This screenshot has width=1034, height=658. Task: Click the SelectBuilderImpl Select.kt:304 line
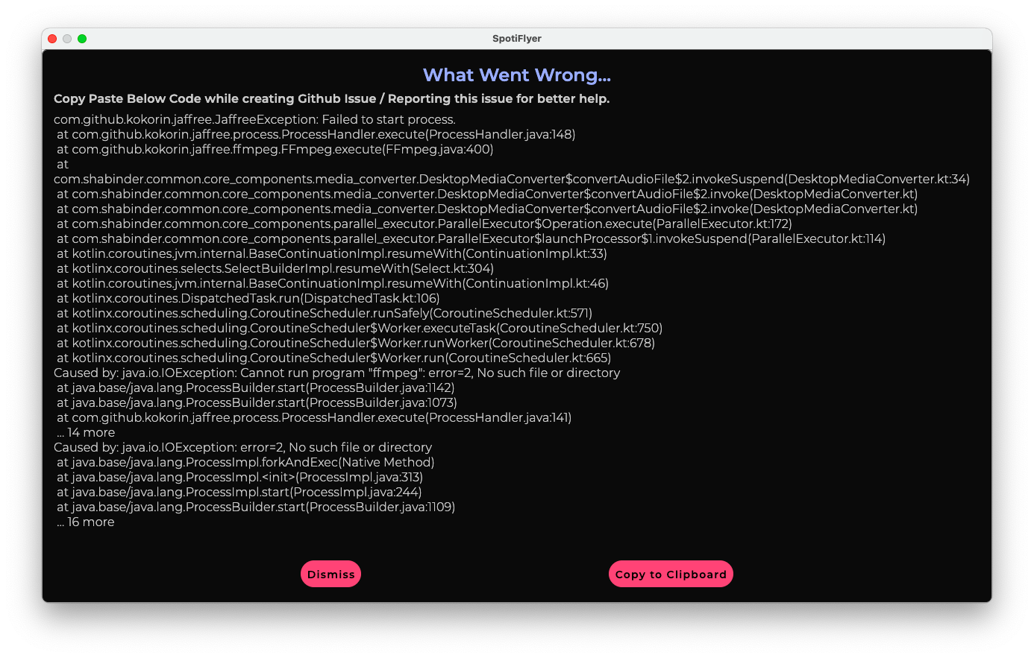click(275, 268)
